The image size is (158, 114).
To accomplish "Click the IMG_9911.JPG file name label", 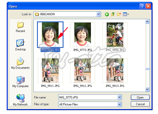I will coord(50,86).
